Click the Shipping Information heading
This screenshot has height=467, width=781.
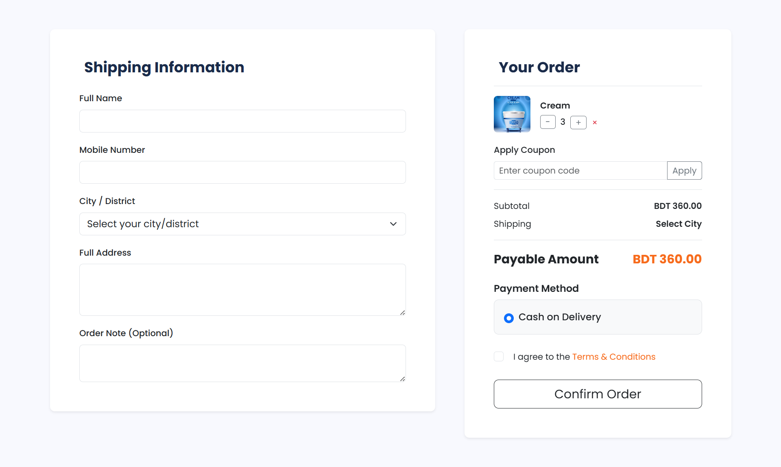click(164, 67)
